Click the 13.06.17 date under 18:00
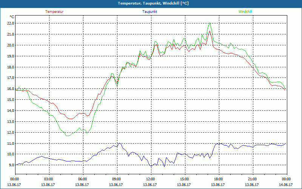 click(218, 184)
